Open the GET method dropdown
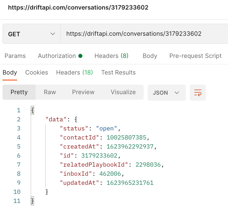 pyautogui.click(x=32, y=34)
